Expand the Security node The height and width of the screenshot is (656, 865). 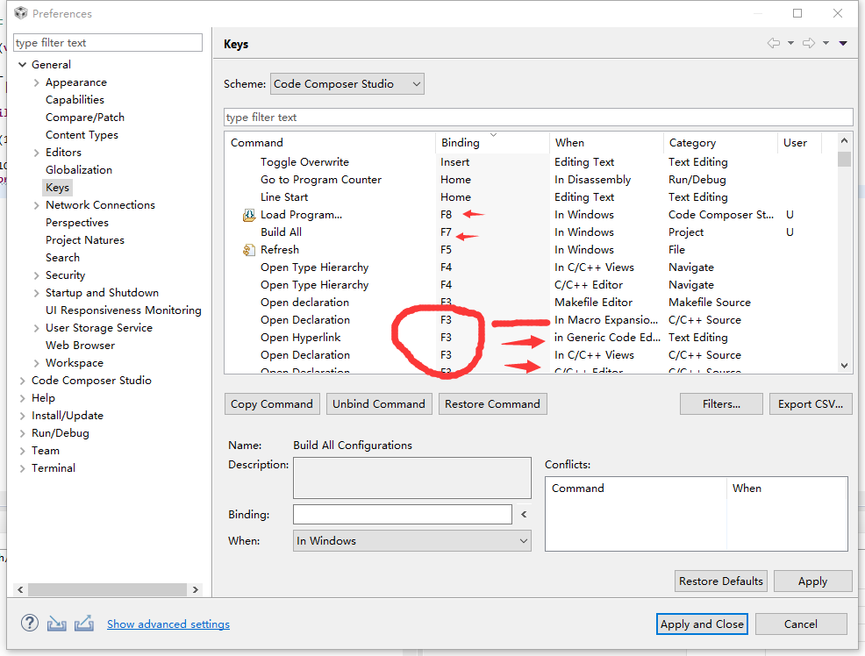[x=37, y=275]
